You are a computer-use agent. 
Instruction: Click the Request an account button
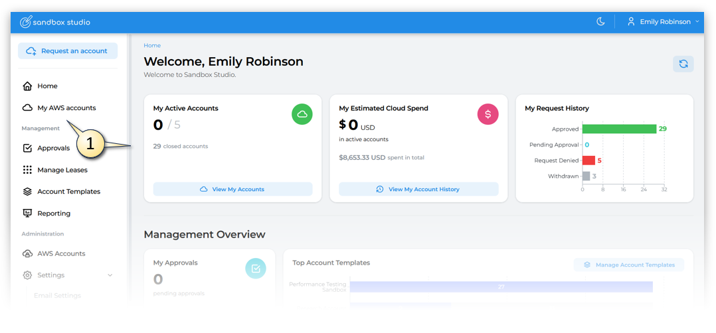68,51
